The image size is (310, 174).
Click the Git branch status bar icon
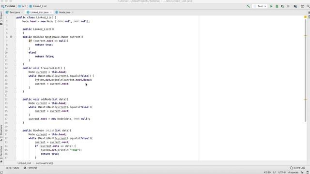pyautogui.click(x=302, y=173)
